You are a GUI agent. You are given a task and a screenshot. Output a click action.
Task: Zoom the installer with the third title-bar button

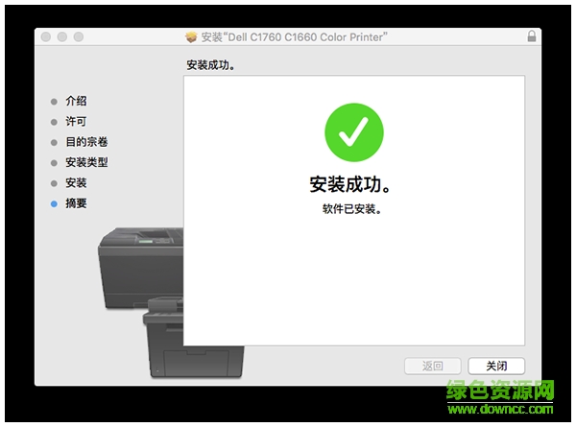coord(79,36)
